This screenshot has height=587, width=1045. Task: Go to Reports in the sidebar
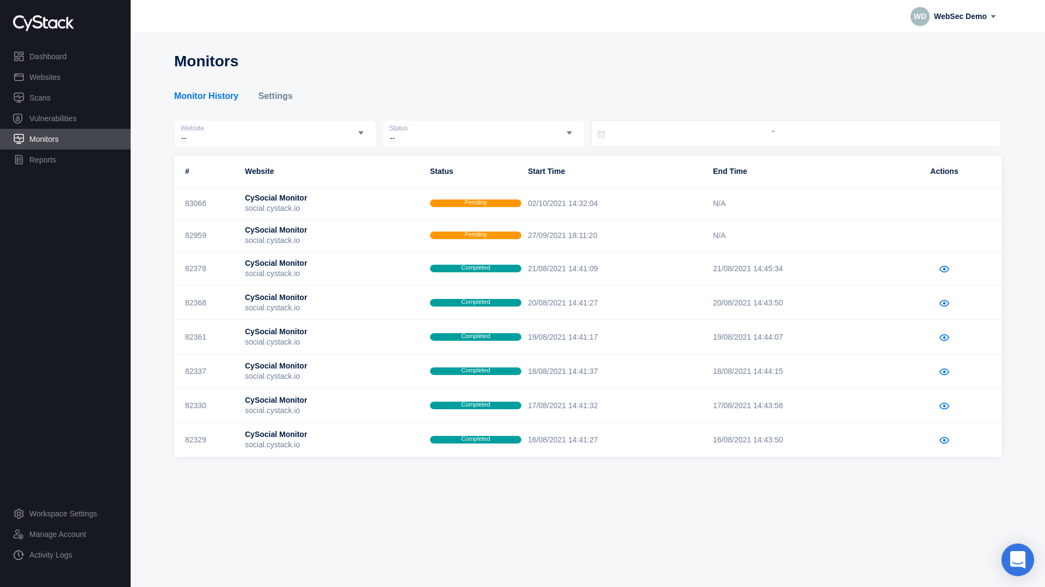tap(42, 160)
